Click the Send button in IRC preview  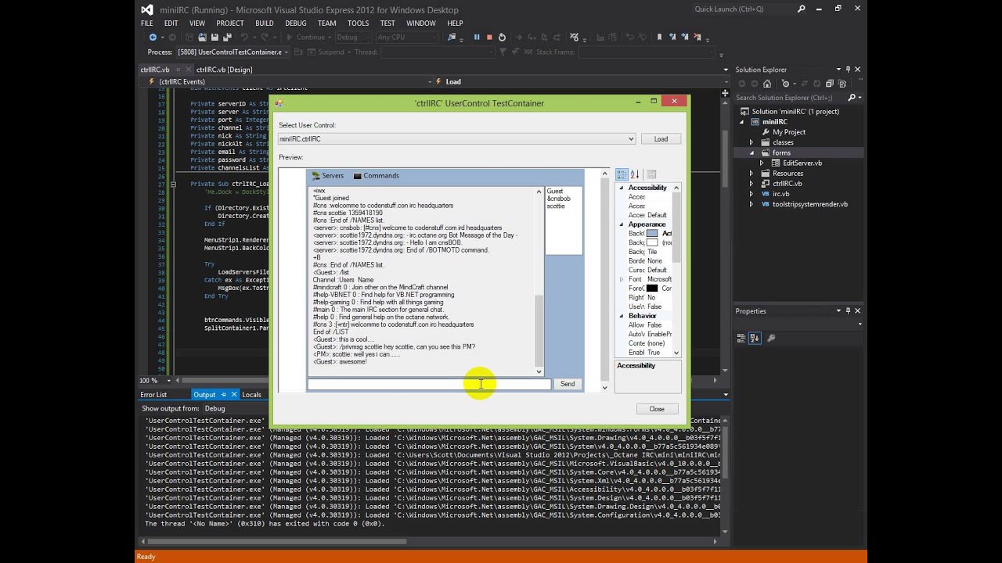[x=568, y=384]
